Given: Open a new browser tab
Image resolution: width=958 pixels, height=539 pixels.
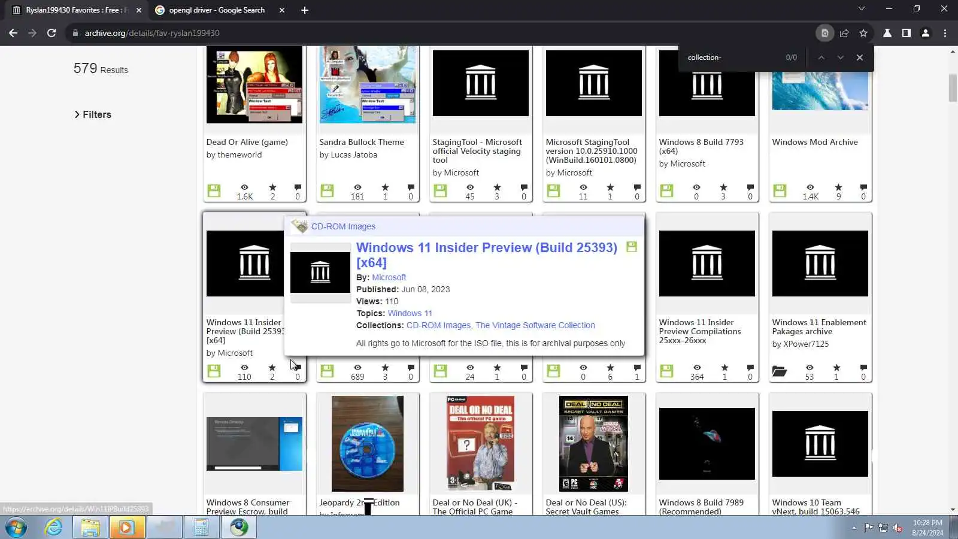Looking at the screenshot, I should [x=305, y=10].
